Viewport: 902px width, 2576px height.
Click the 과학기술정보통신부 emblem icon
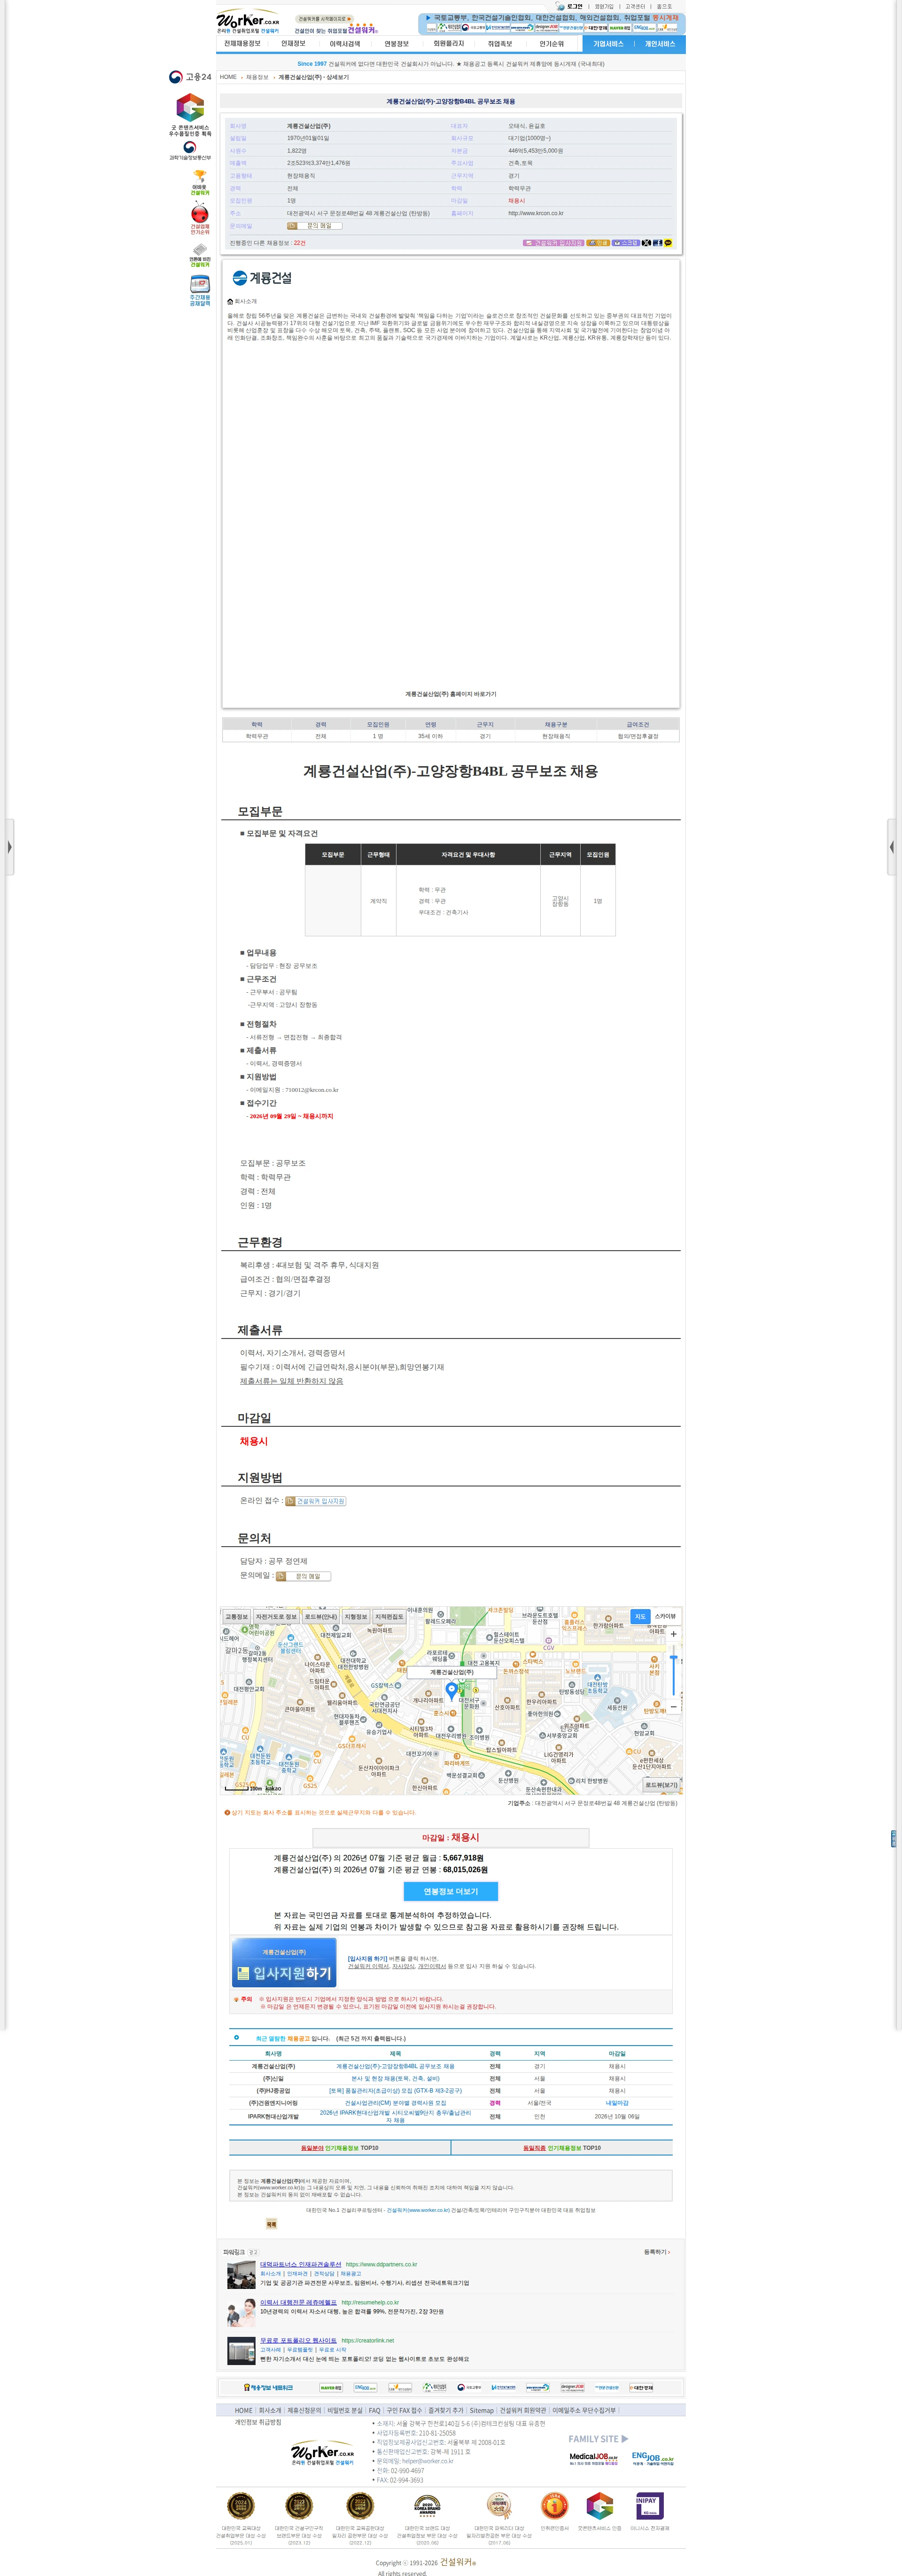pyautogui.click(x=189, y=147)
